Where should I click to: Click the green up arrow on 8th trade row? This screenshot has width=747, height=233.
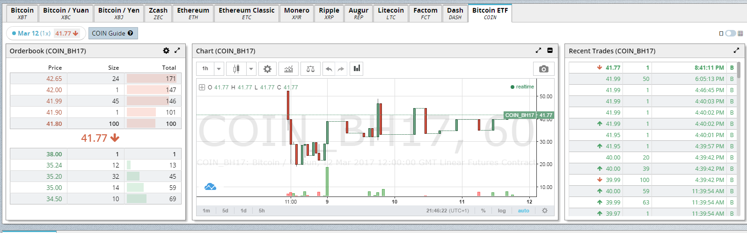point(600,146)
